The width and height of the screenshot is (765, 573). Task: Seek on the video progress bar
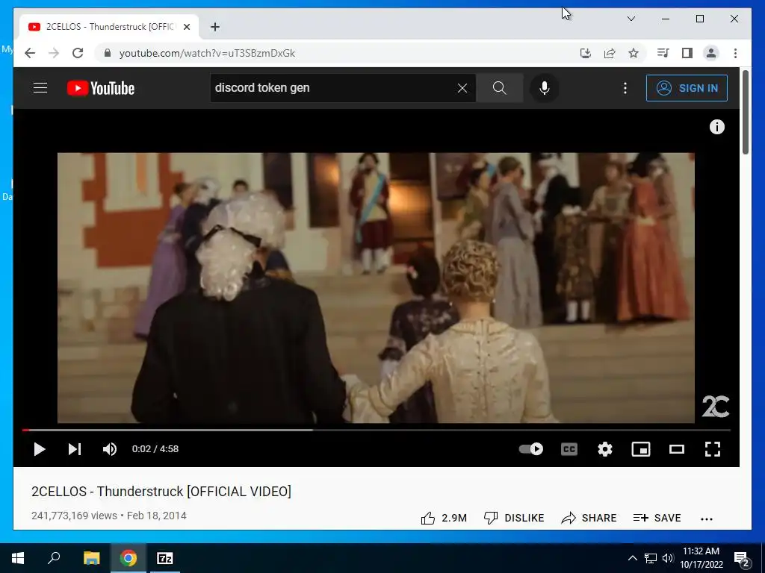coord(377,430)
